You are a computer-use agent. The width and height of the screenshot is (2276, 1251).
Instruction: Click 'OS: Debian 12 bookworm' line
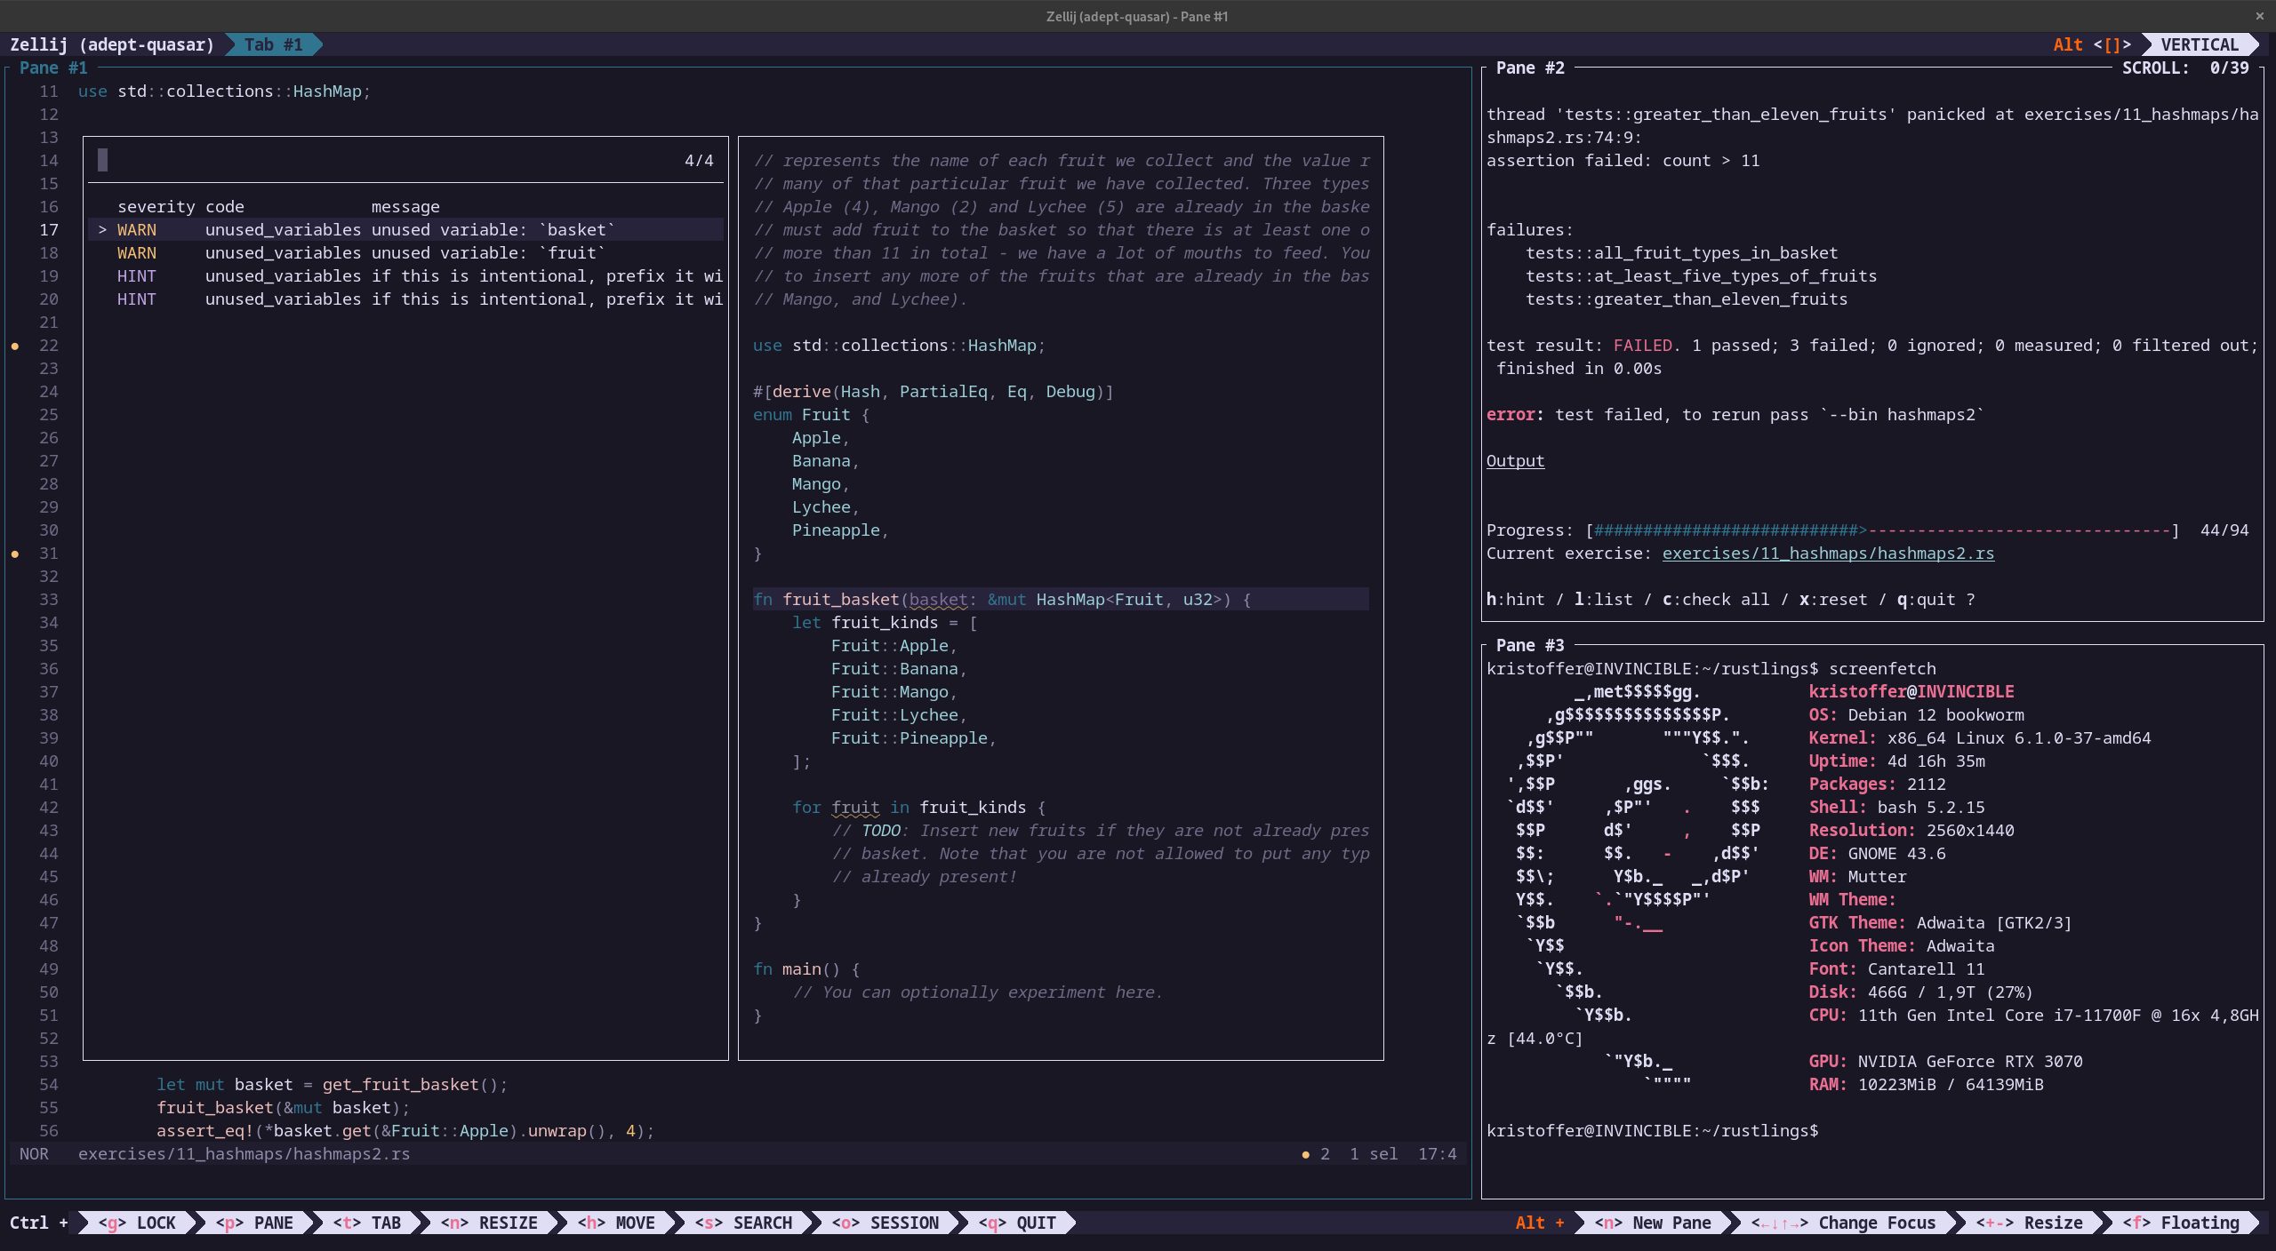[x=1916, y=715]
